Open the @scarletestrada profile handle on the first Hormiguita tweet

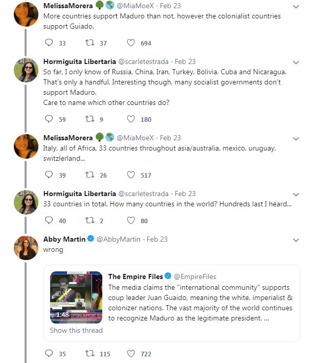tap(143, 61)
